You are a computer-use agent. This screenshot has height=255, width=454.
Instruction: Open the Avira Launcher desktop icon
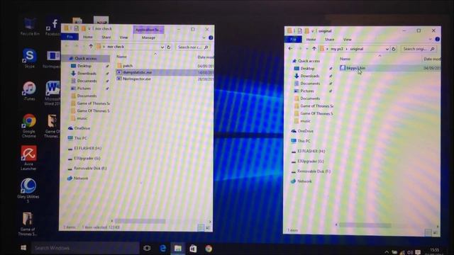28,158
